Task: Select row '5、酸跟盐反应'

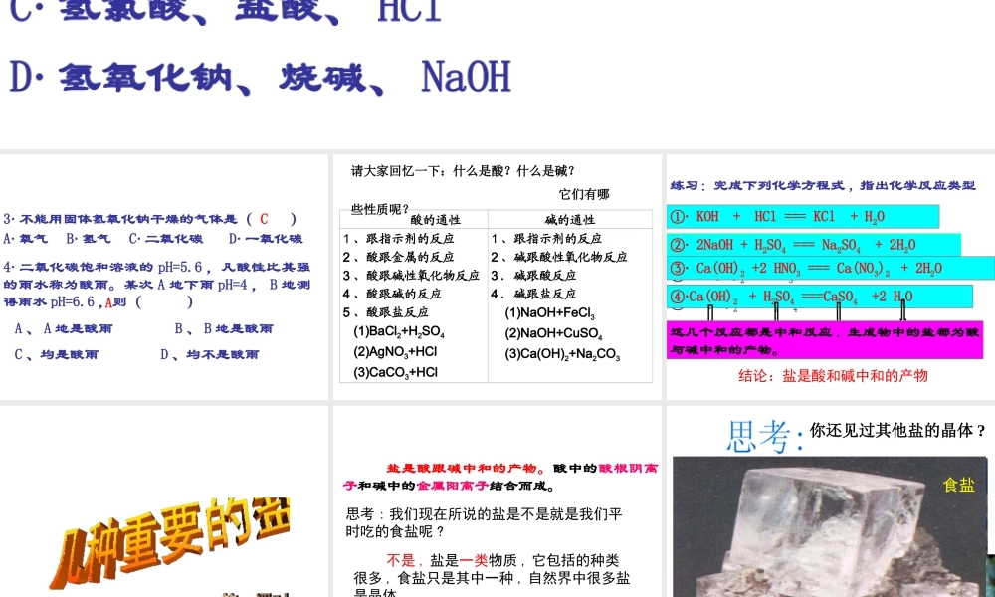Action: tap(386, 312)
